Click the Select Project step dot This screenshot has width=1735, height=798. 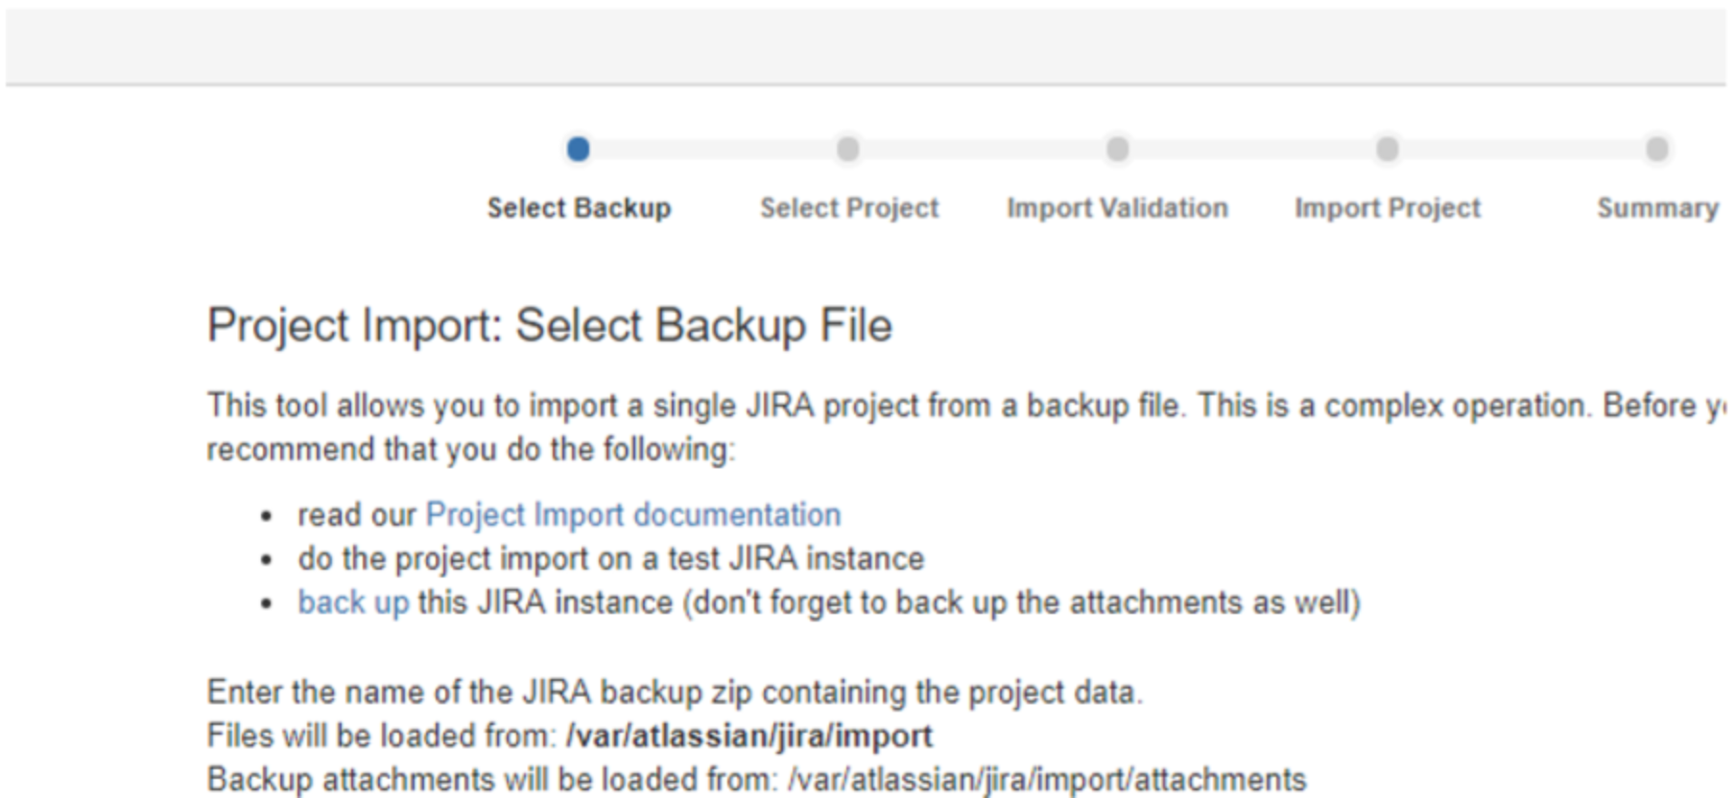tap(847, 150)
